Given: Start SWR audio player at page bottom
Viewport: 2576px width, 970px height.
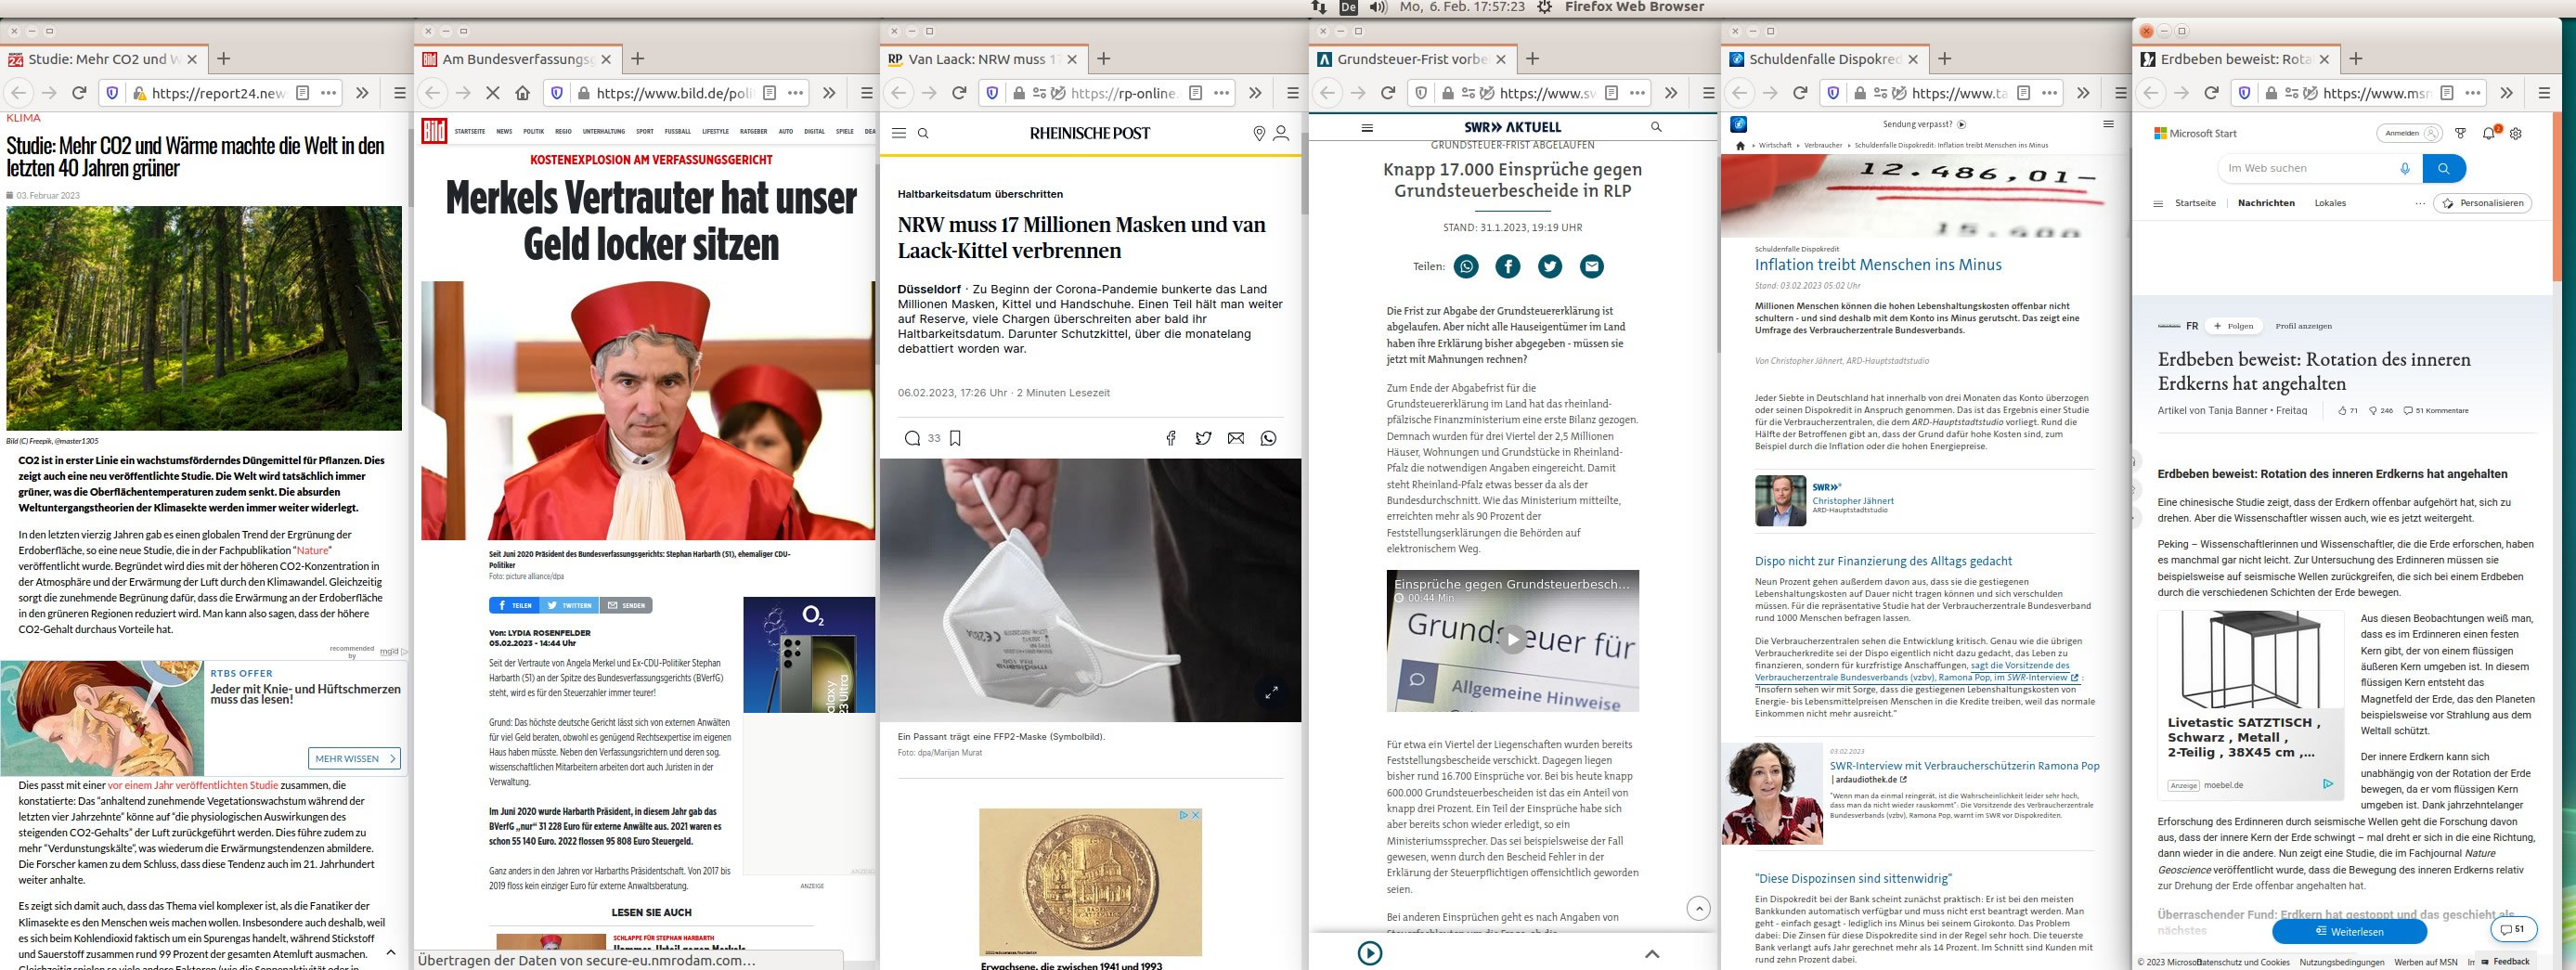Looking at the screenshot, I should coord(1370,953).
